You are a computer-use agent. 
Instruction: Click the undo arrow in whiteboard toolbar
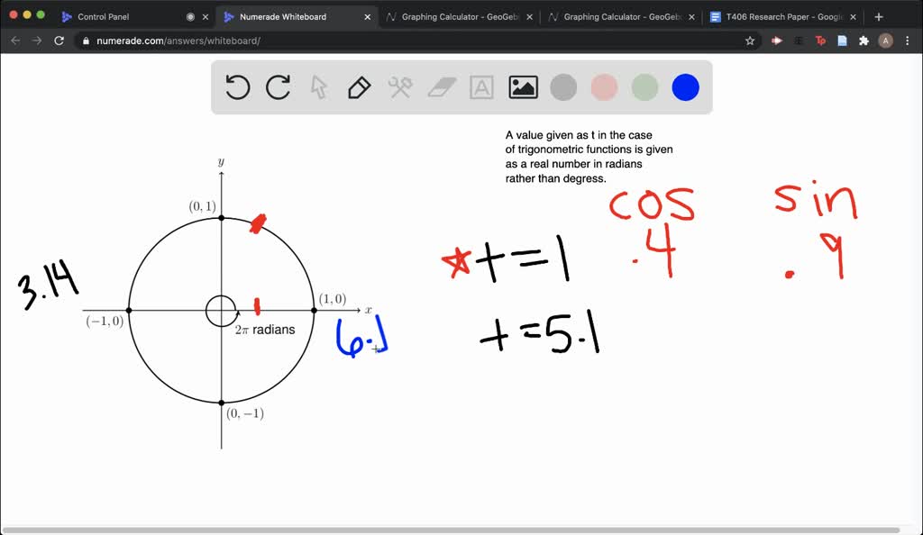237,87
